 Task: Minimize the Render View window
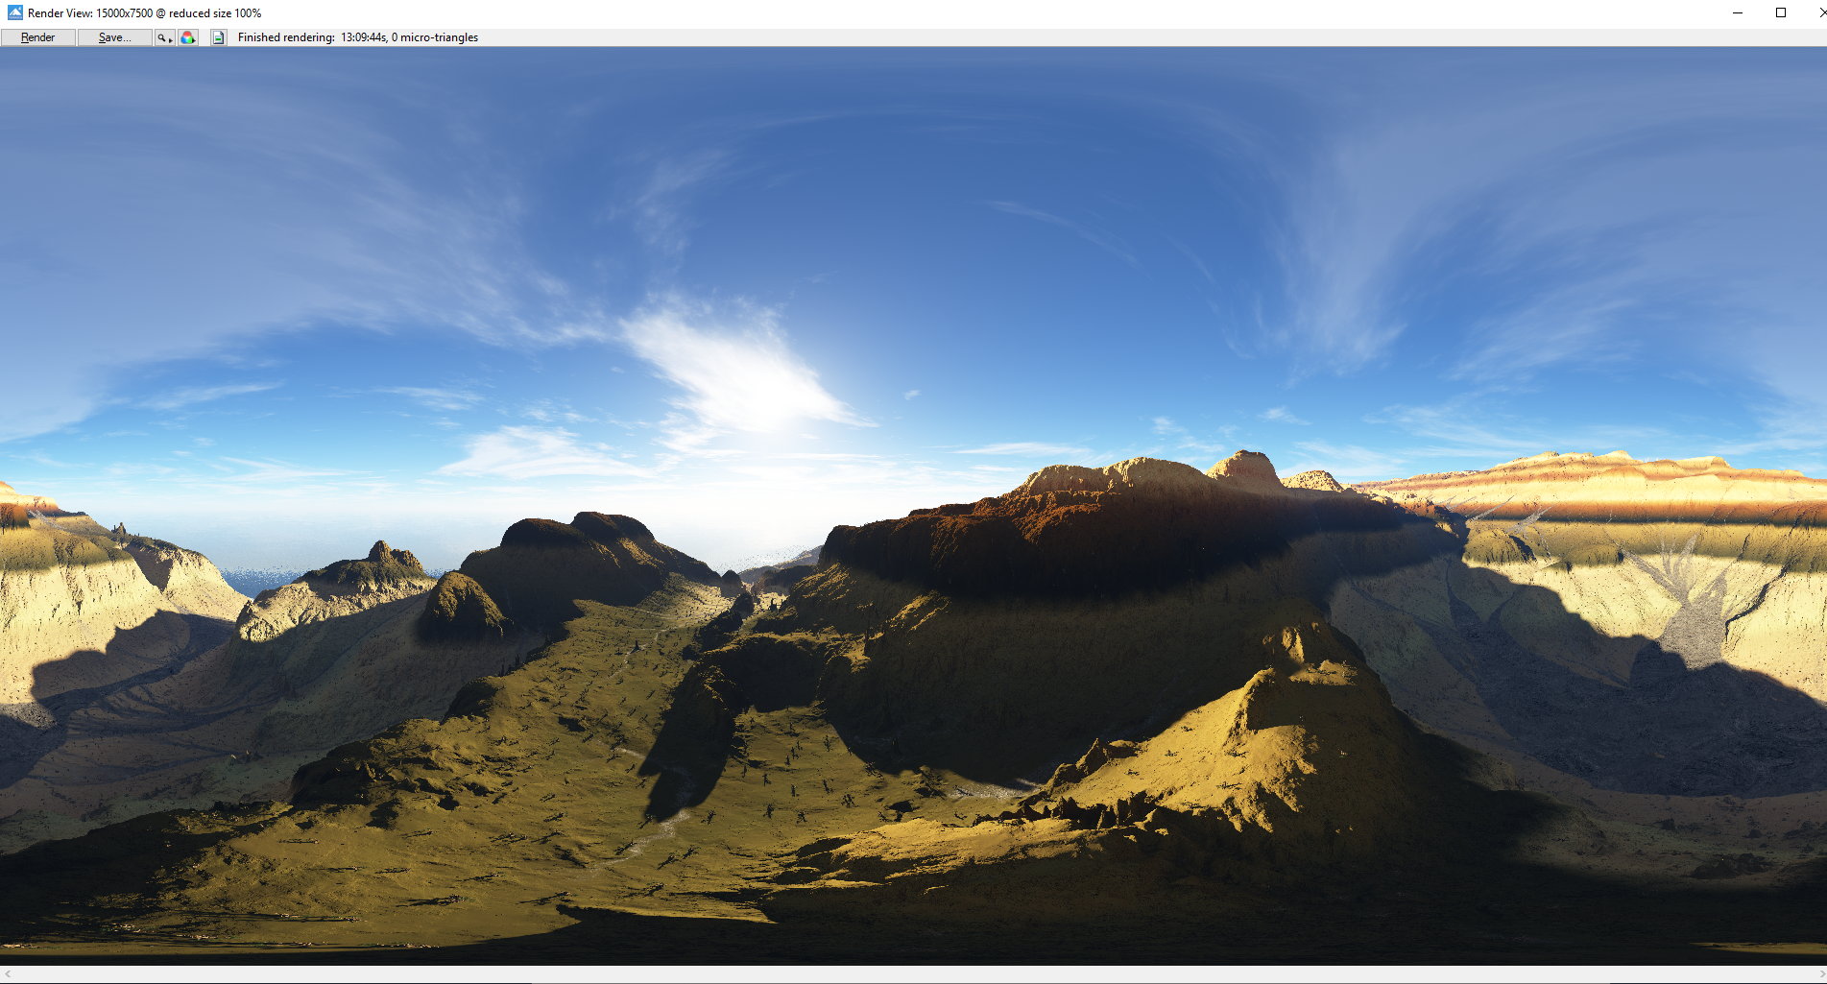(1737, 12)
